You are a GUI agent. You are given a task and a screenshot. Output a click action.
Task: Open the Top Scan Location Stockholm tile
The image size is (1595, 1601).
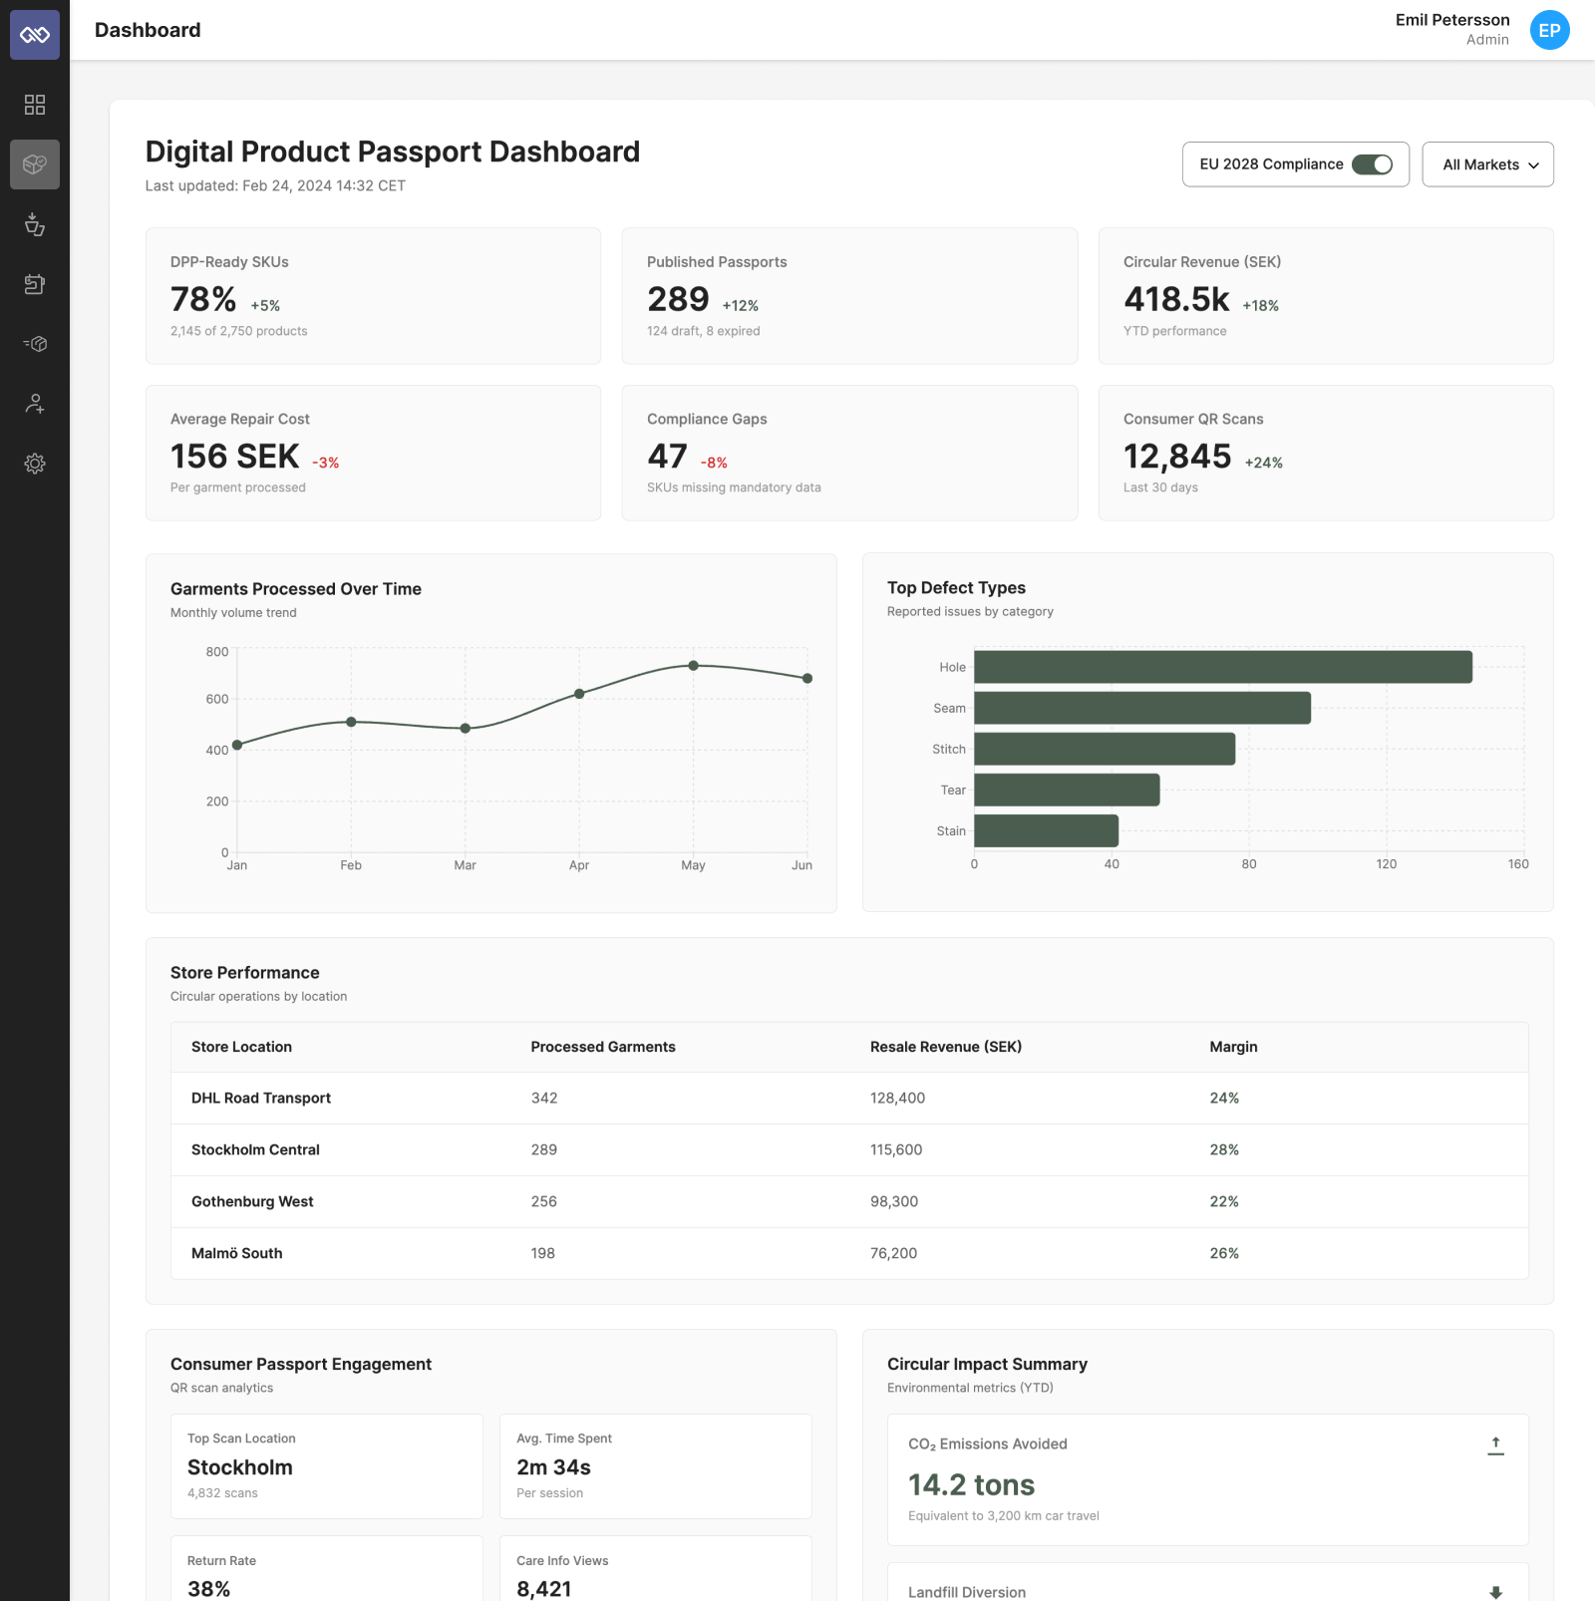click(327, 1465)
